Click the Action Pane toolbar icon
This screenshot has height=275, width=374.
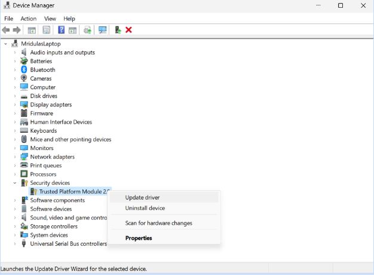tap(72, 30)
